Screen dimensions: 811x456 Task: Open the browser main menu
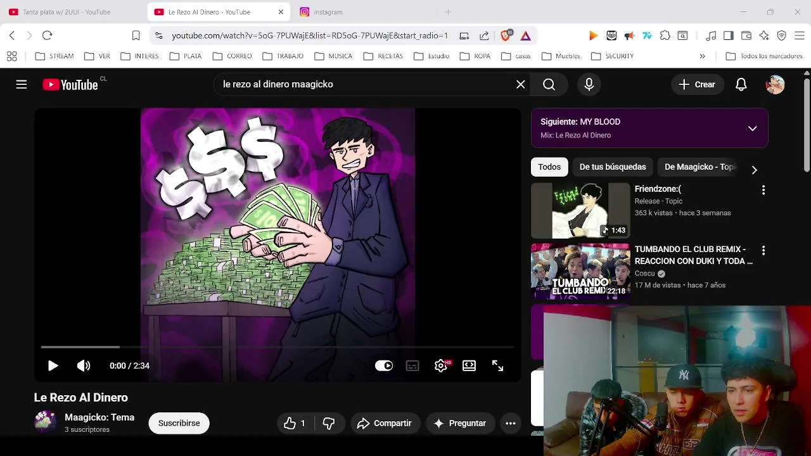click(x=799, y=35)
